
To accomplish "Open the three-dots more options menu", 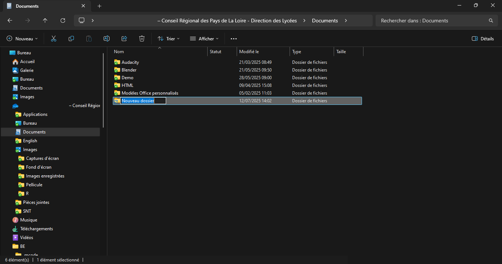I will (234, 38).
